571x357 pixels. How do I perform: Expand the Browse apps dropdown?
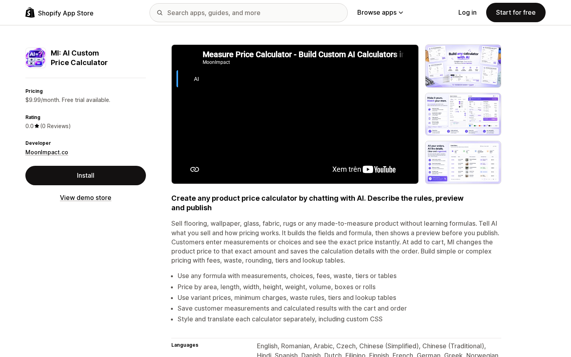pos(380,13)
